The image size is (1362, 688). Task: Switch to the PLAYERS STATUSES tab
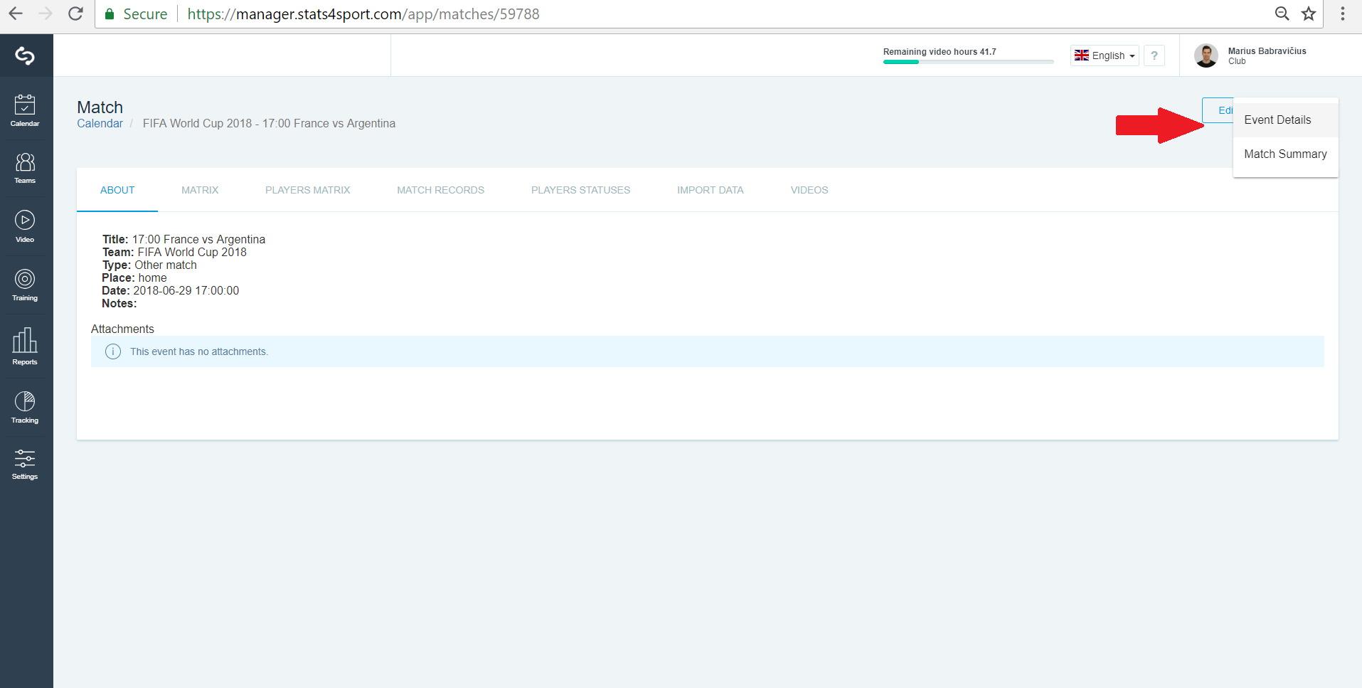[x=580, y=190]
